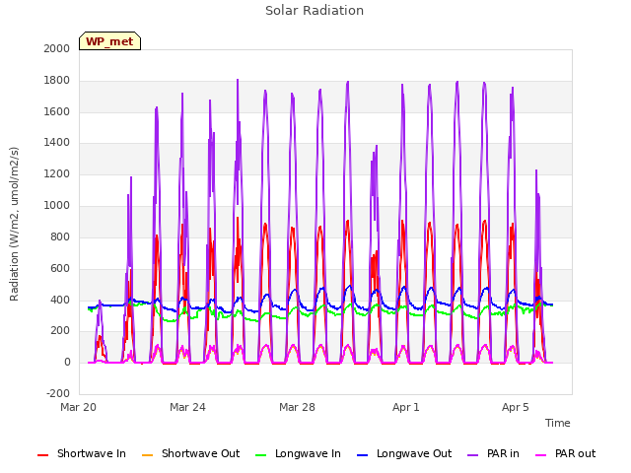Click the Longwave In legend label

pyautogui.click(x=308, y=453)
